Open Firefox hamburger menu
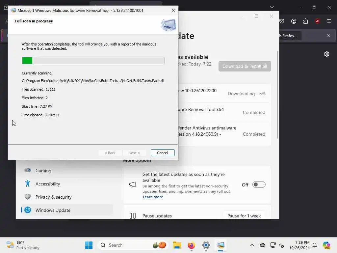 pos(329,21)
